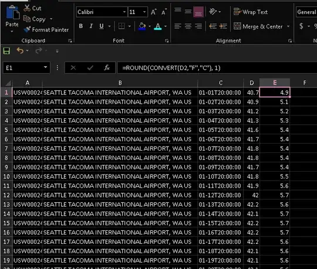
Task: Click the Save disk icon
Action: point(6,51)
